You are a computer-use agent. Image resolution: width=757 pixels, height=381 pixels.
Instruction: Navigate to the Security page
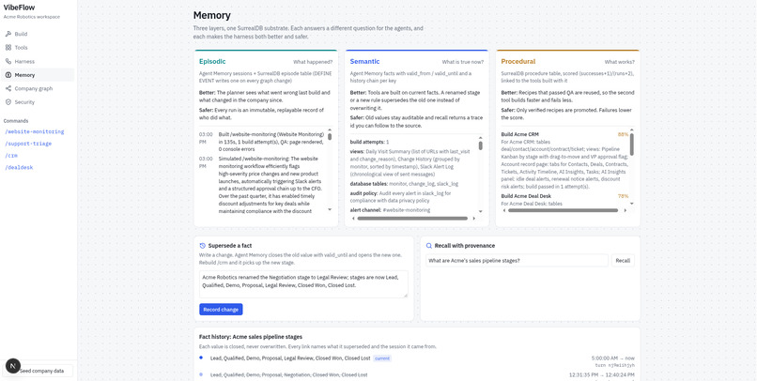click(38, 101)
